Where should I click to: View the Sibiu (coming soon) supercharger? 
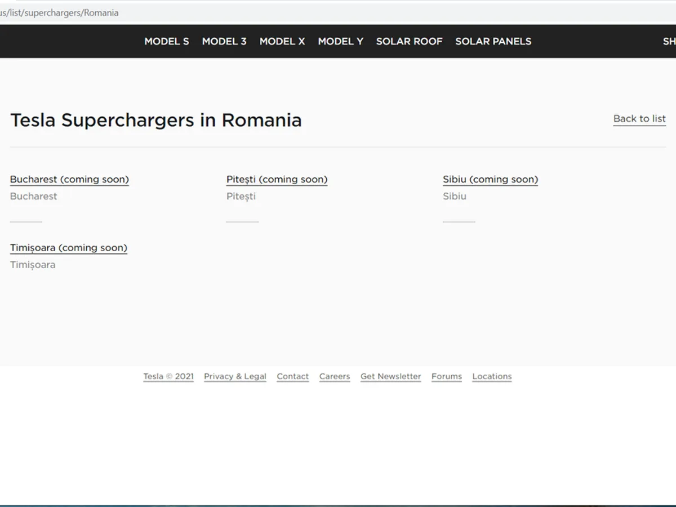[x=490, y=179]
